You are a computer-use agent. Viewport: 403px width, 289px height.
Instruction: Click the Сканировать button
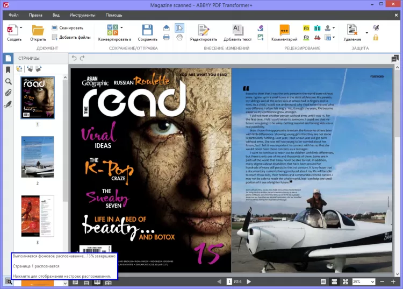68,27
